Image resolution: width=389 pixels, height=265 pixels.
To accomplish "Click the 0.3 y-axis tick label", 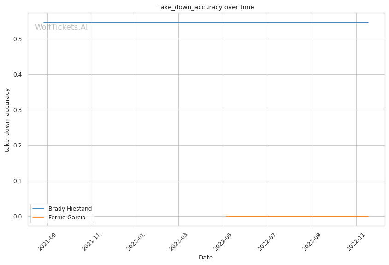I will click(x=19, y=110).
